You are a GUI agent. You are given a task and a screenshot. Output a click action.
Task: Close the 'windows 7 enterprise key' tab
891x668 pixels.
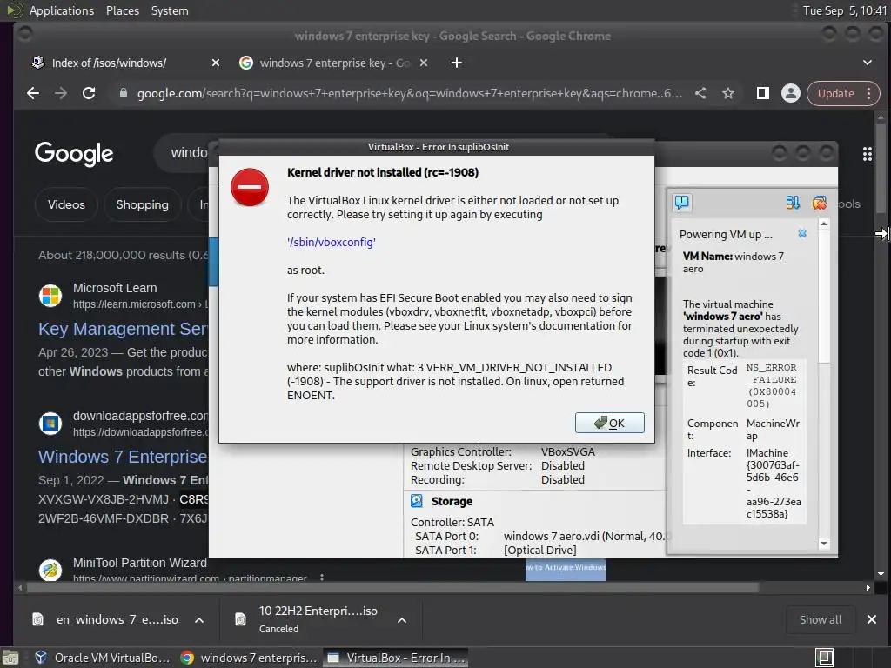tap(424, 63)
